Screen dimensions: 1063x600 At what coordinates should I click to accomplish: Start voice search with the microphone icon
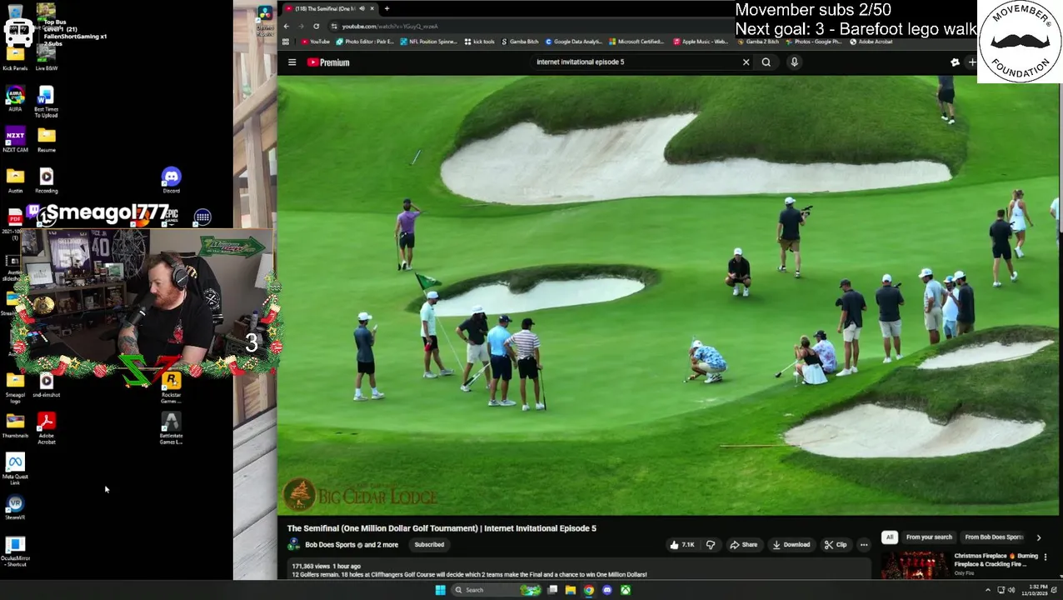click(x=794, y=62)
